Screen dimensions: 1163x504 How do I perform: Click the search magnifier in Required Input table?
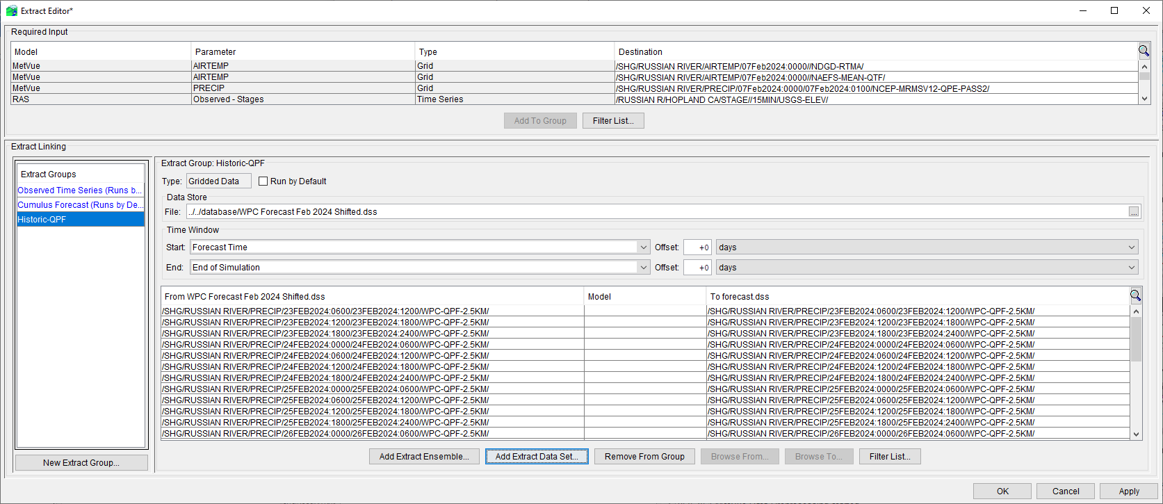click(x=1144, y=51)
